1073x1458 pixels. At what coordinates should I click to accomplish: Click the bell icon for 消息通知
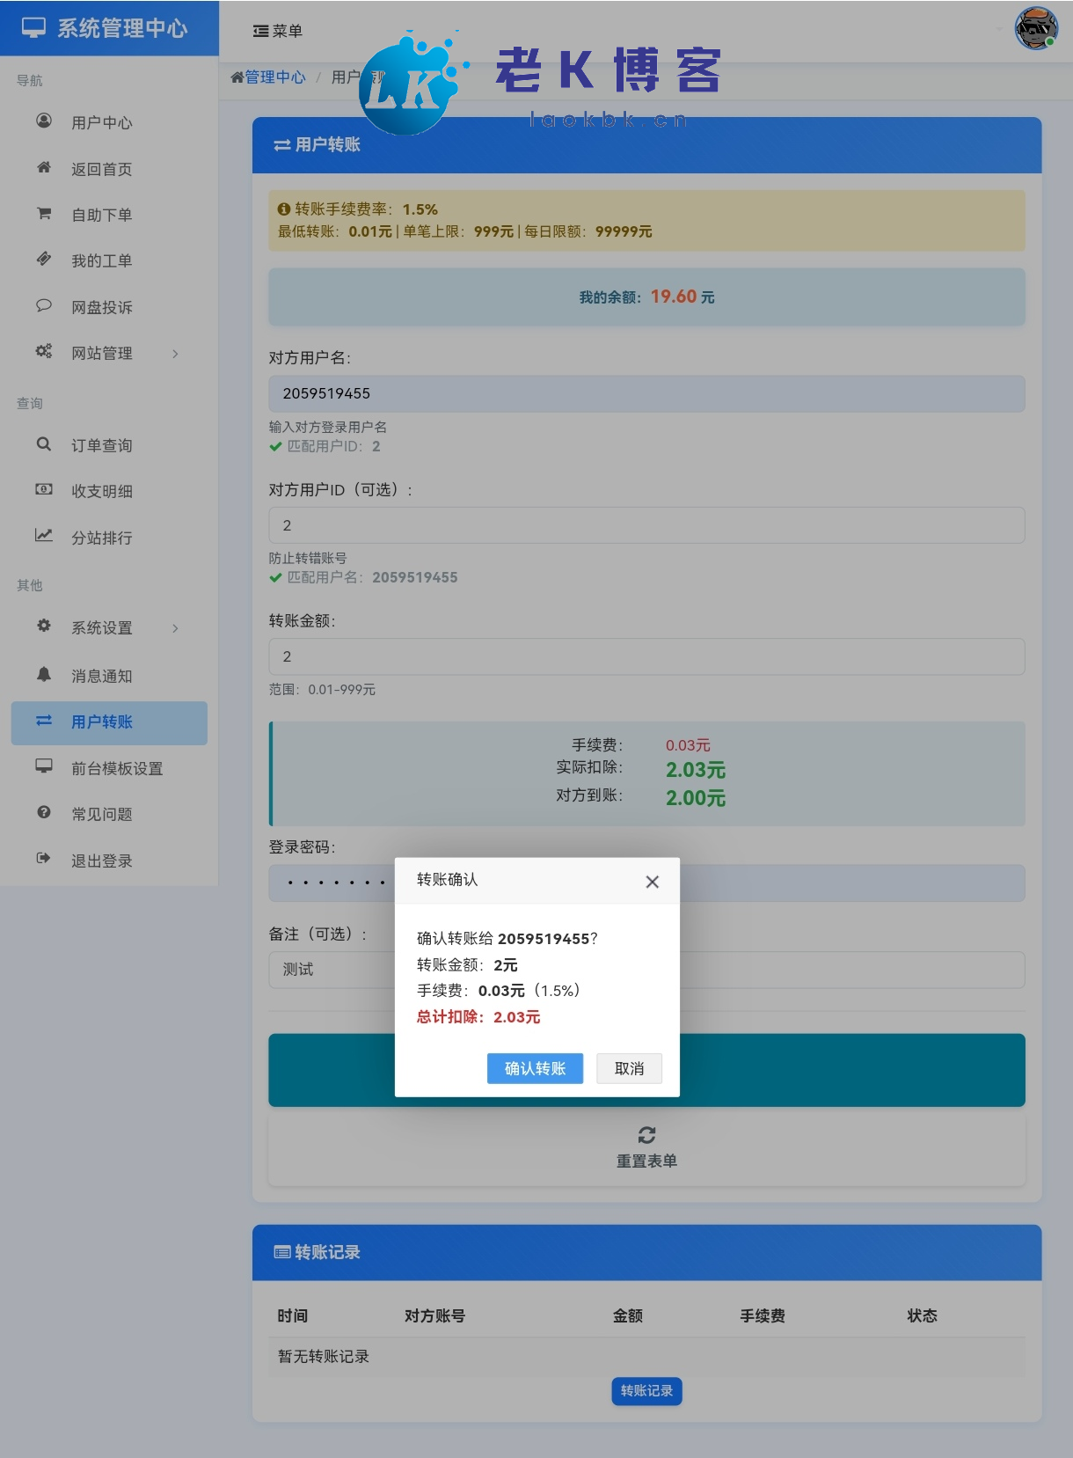coord(43,674)
